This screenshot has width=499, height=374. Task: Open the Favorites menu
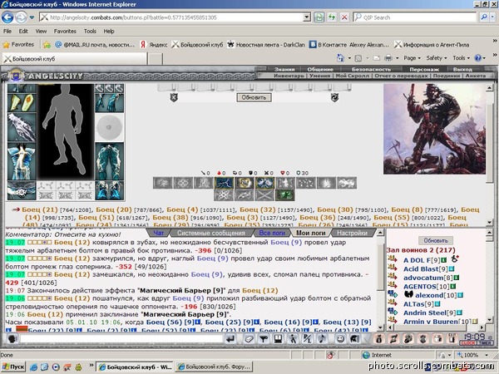coord(65,32)
